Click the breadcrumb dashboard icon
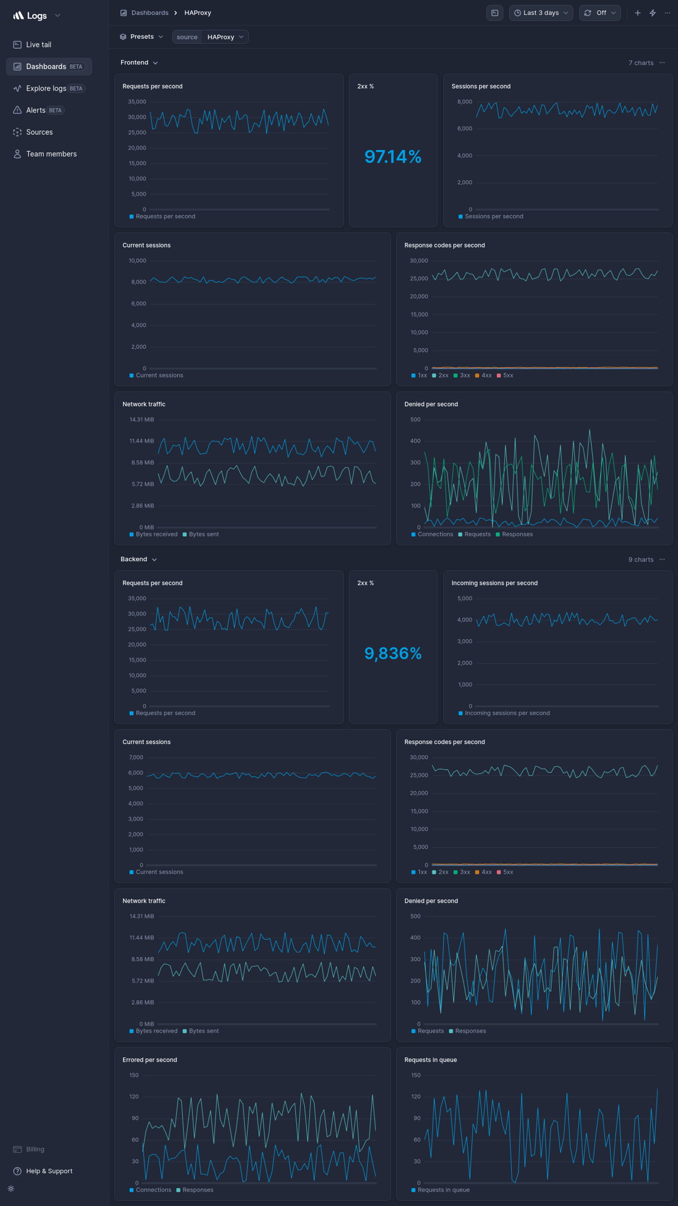 click(x=124, y=13)
